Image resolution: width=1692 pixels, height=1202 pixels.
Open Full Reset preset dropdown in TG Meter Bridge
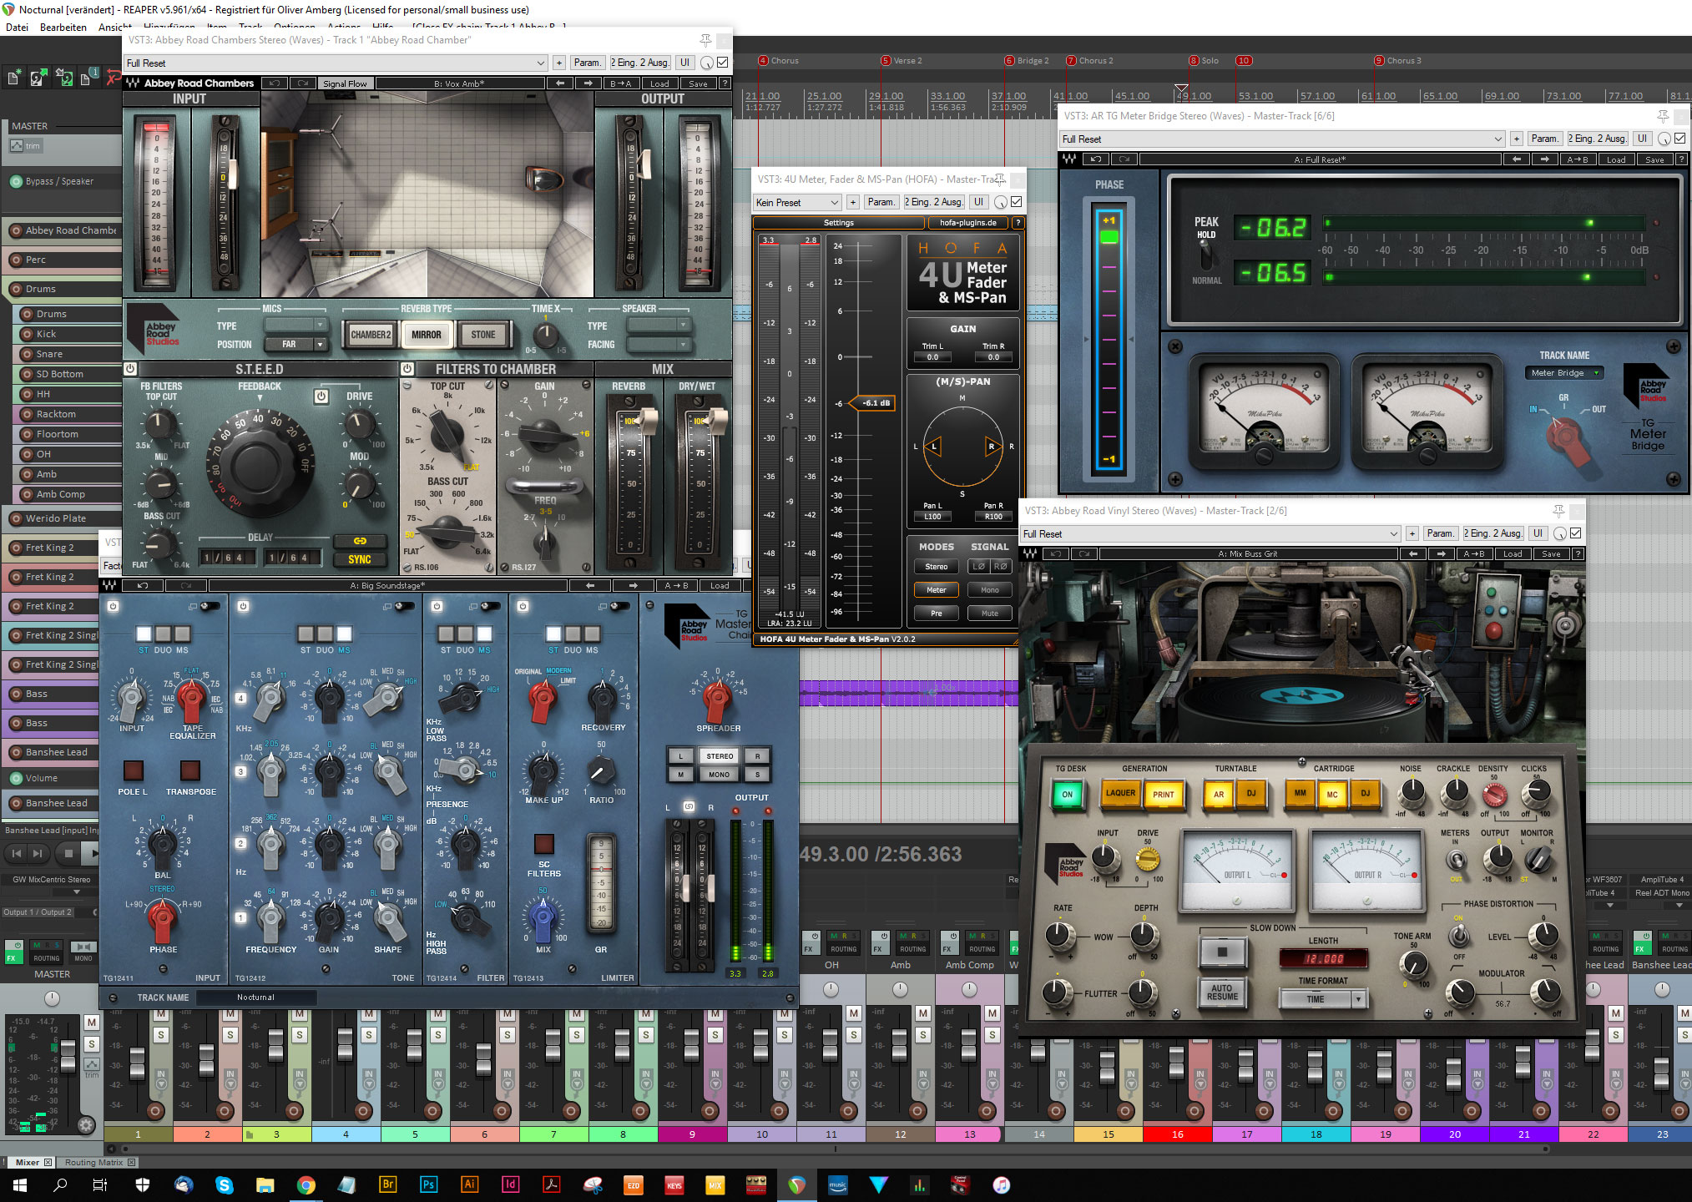click(1282, 139)
